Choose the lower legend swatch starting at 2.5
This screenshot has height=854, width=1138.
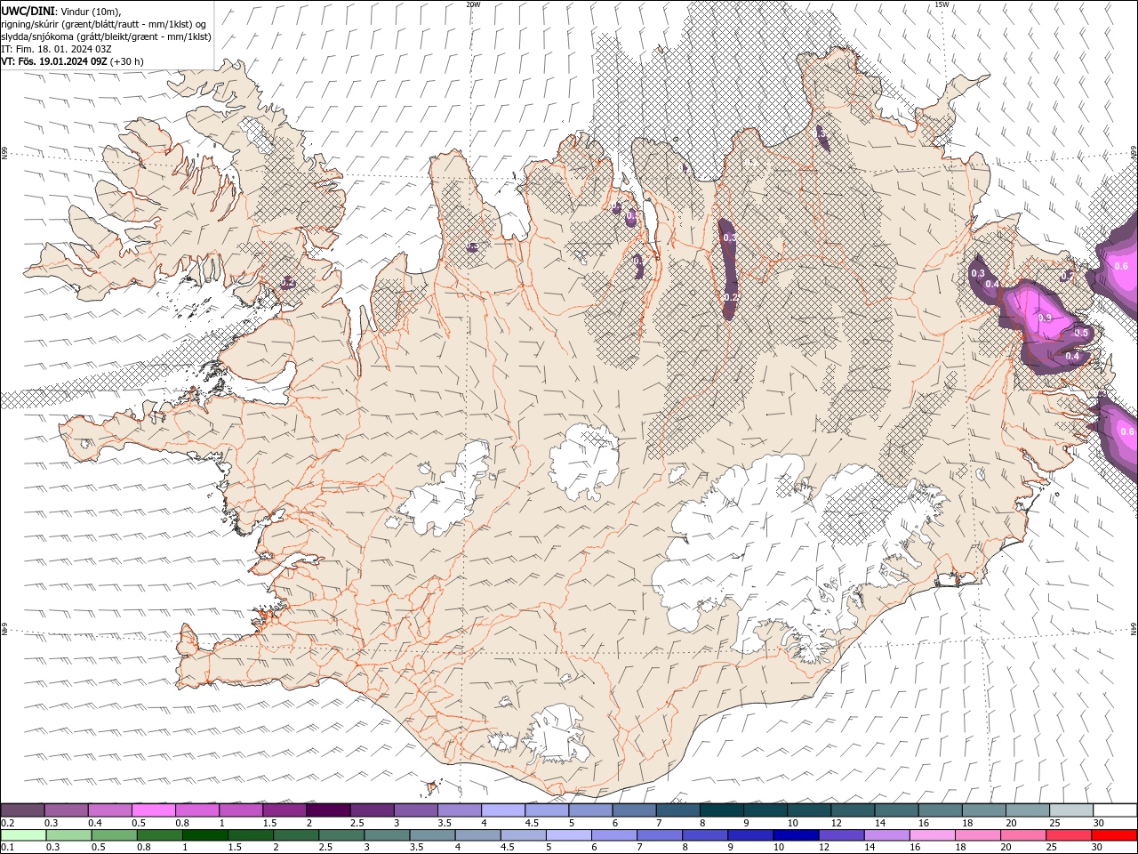[x=341, y=834]
